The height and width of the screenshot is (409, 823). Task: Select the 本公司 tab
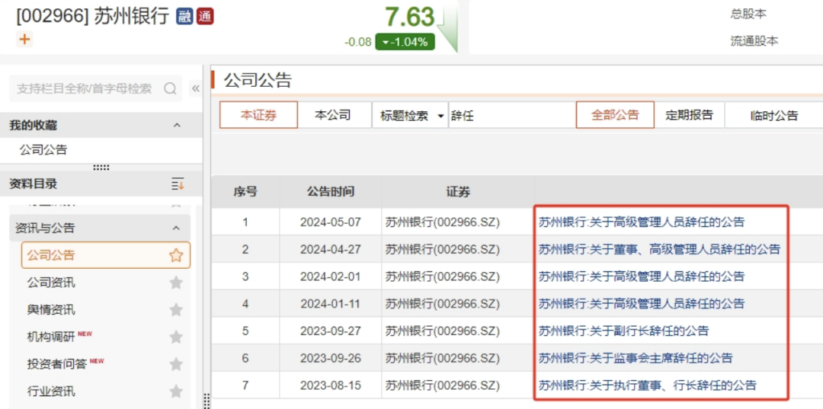click(333, 115)
